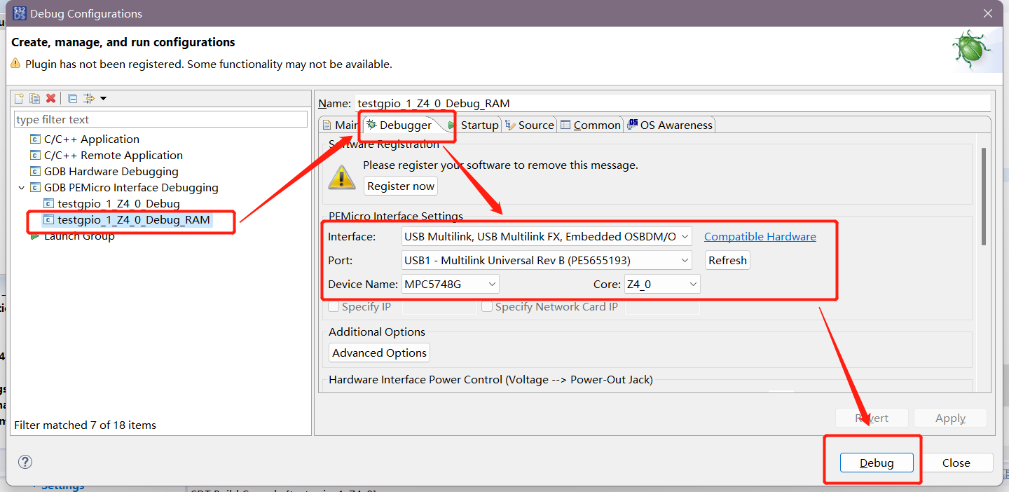Click the filter launch configurations icon
1009x492 pixels.
point(88,98)
